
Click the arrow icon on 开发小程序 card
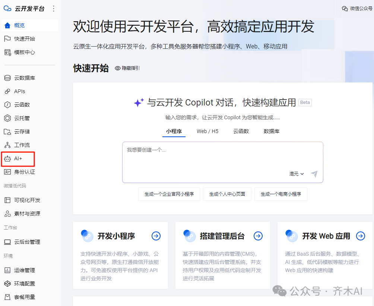[156, 236]
